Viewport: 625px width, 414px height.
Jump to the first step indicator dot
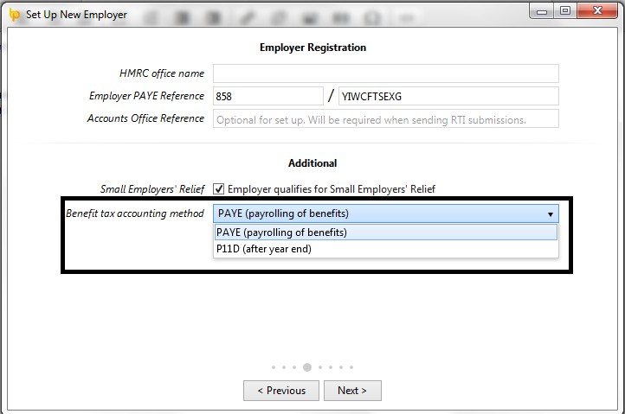point(274,367)
